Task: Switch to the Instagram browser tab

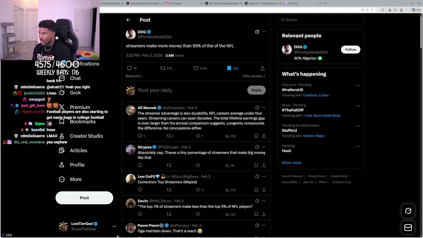Action: 183,3
